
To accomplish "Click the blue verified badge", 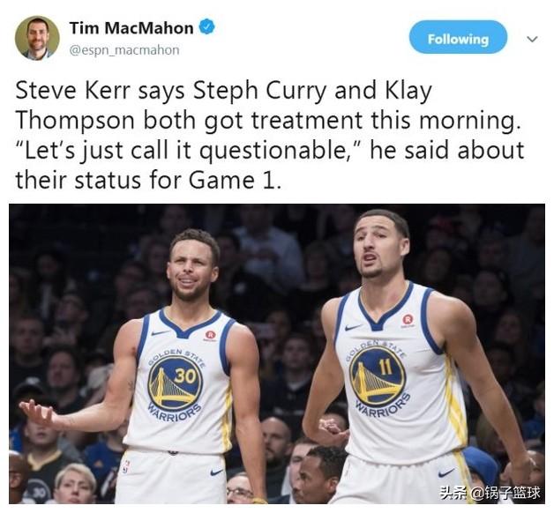I will pos(207,27).
